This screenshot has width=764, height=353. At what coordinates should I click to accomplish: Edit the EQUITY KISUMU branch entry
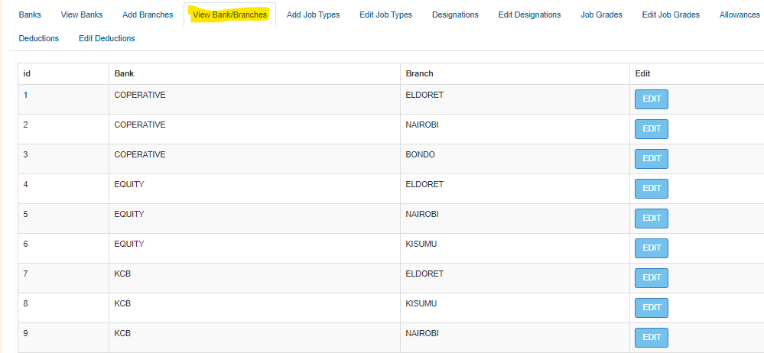(x=651, y=248)
